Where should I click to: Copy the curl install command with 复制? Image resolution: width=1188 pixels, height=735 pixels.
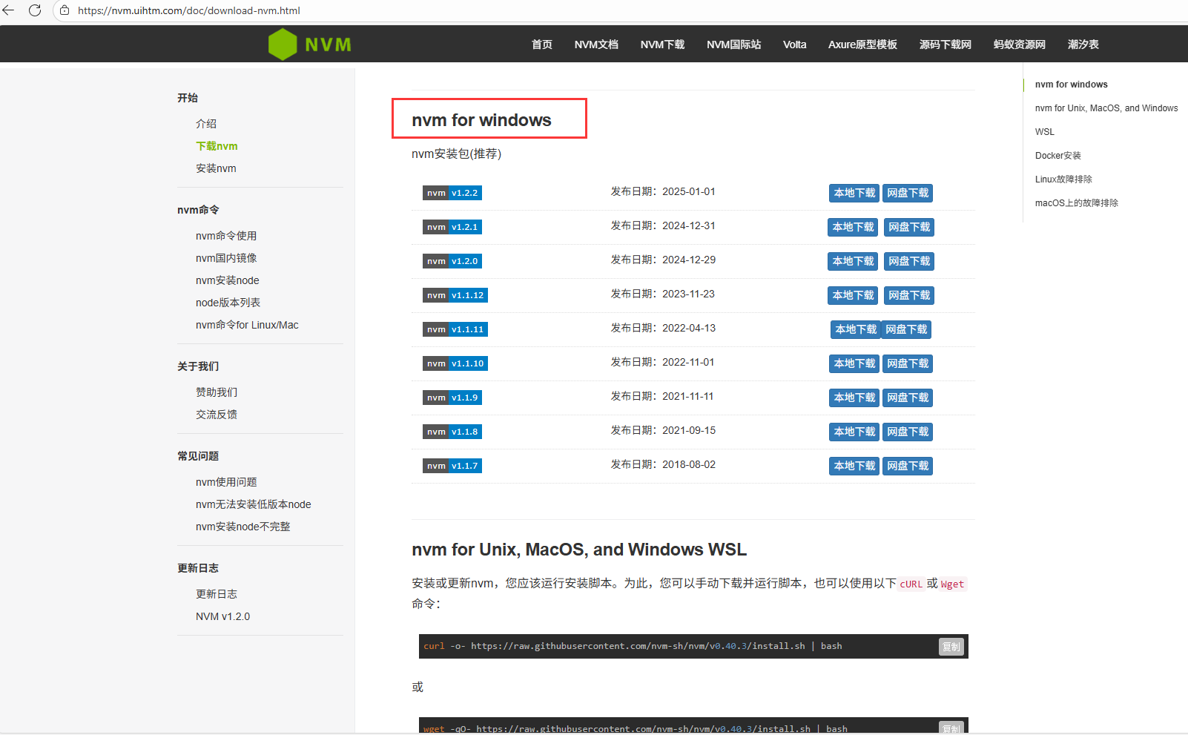(x=951, y=647)
